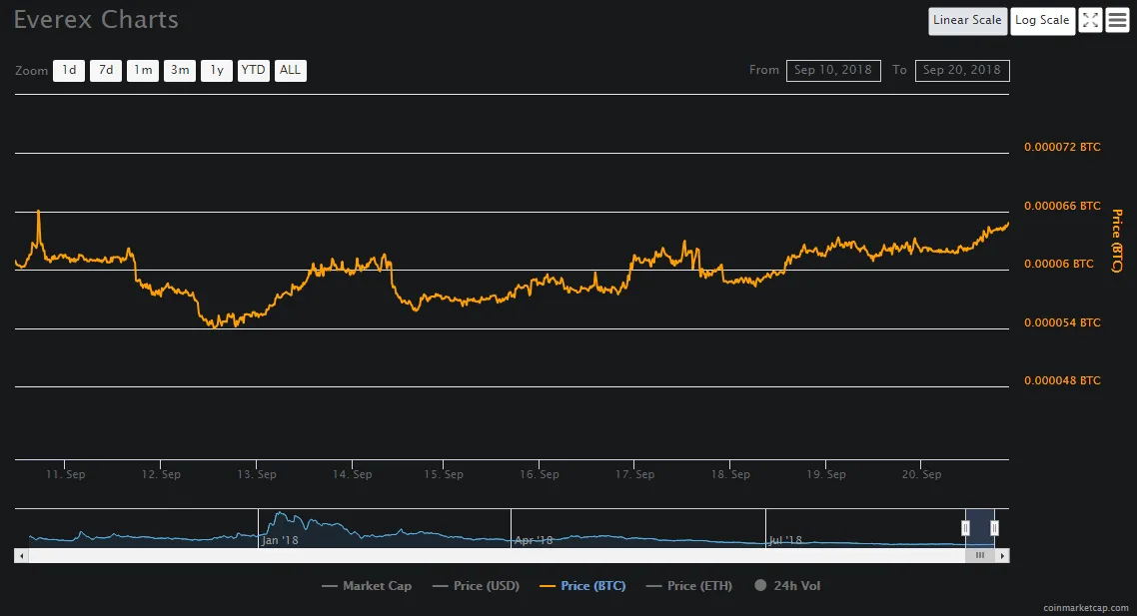The image size is (1137, 616).
Task: Edit the From date field
Action: 833,70
